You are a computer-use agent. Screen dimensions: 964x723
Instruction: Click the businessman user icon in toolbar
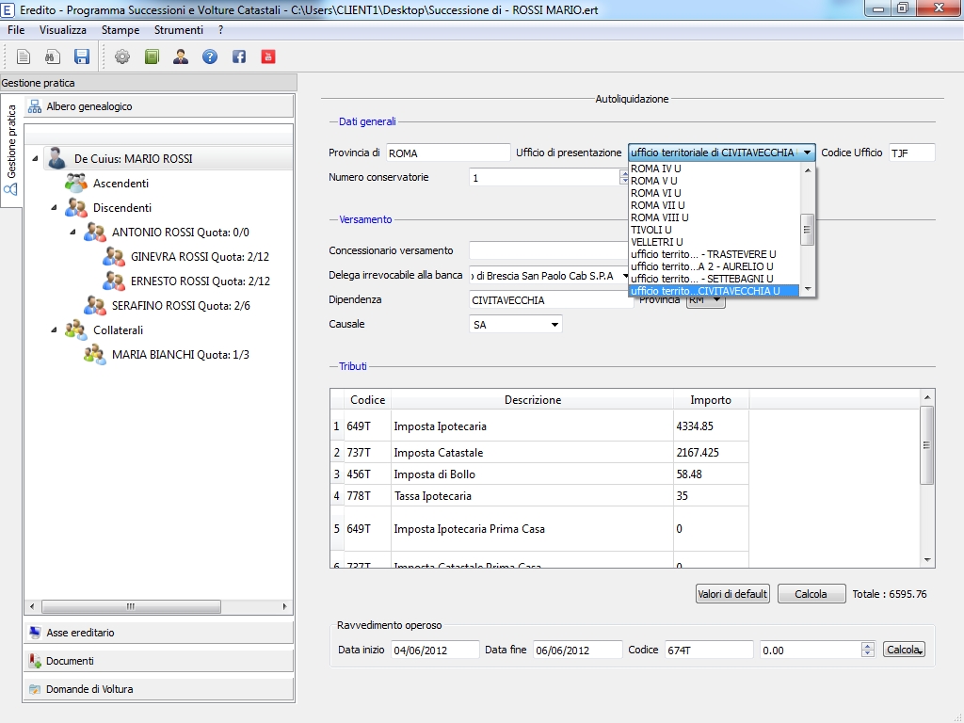tap(181, 56)
